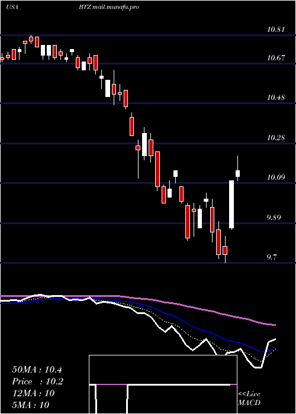Viewport: 296px width, 414px height.
Task: Click the 12MA : 10 readout
Action: (33, 393)
